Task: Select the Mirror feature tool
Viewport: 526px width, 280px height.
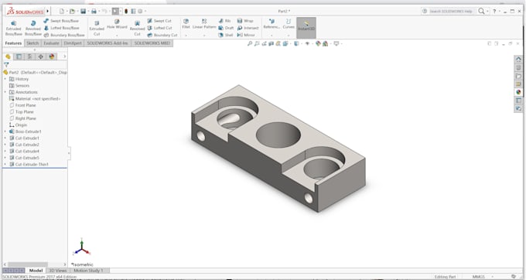Action: click(x=246, y=35)
